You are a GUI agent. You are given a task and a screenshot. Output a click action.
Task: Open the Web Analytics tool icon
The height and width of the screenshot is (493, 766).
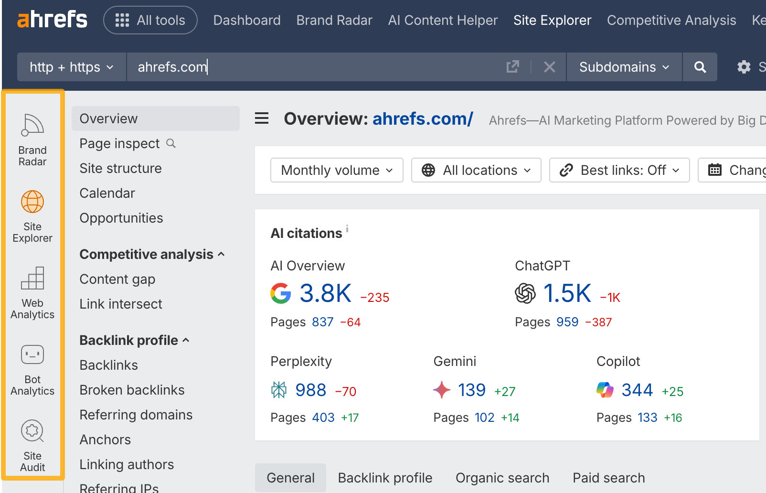32,279
